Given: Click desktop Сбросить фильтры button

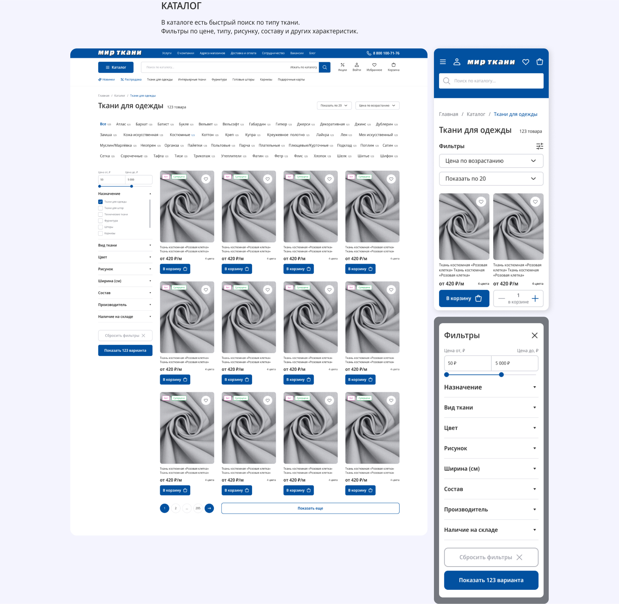Looking at the screenshot, I should [125, 336].
